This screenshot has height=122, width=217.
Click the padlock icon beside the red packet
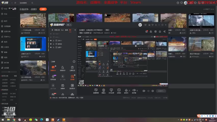pos(151,31)
